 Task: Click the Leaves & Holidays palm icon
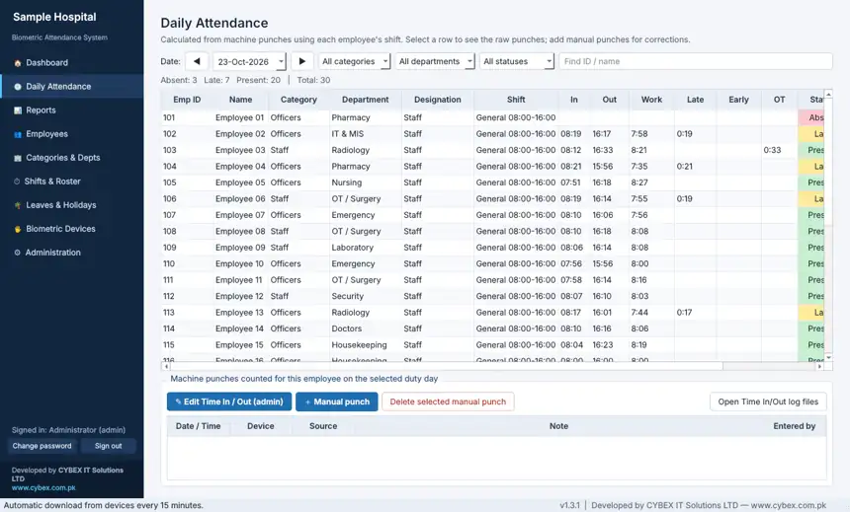click(x=18, y=205)
